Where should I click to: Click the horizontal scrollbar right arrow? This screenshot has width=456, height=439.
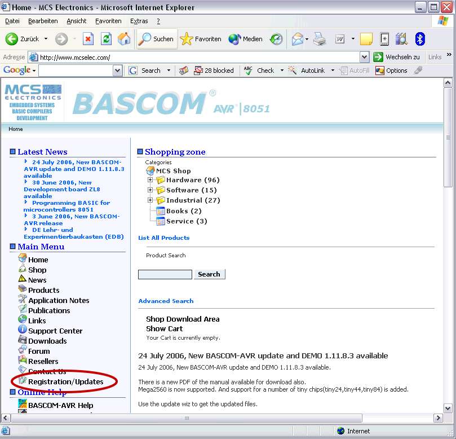point(439,418)
